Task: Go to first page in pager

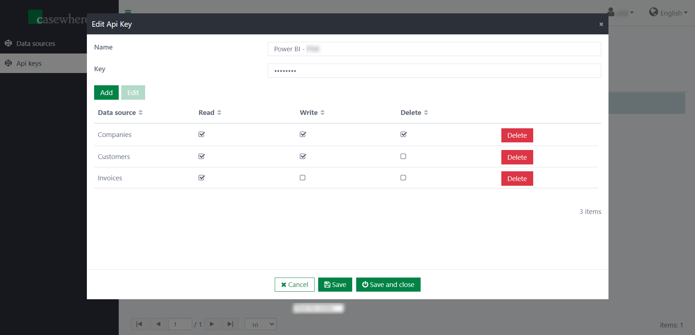Action: click(x=139, y=324)
